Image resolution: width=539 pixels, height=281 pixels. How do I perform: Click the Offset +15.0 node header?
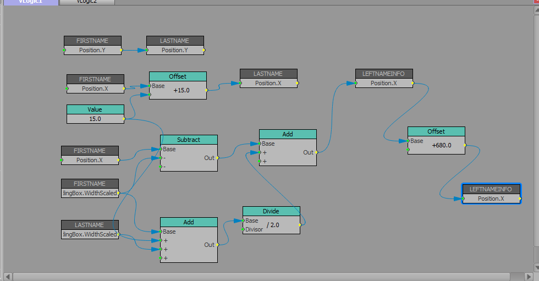coord(178,76)
